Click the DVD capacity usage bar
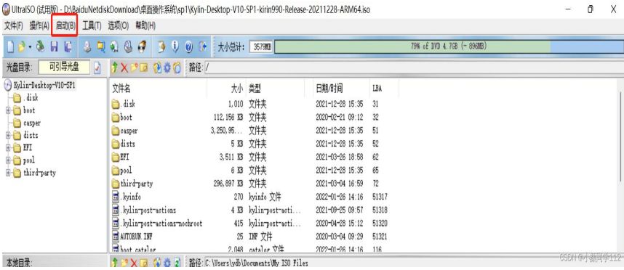Image resolution: width=624 pixels, height=270 pixels. 448,46
